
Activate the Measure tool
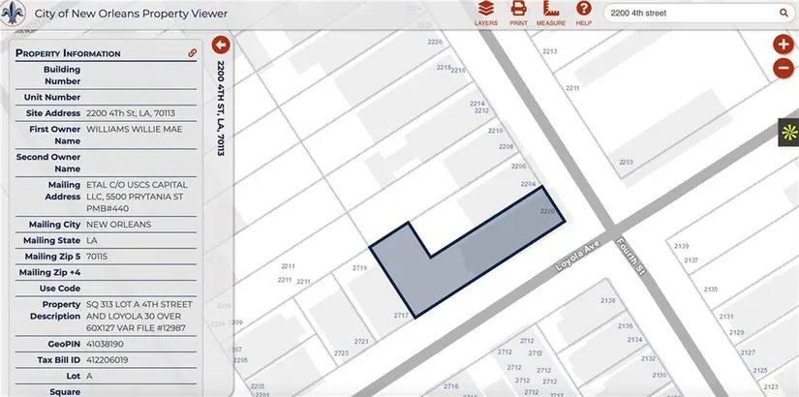[x=550, y=14]
